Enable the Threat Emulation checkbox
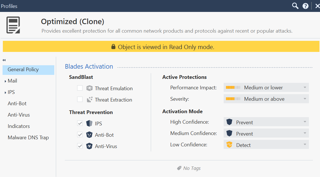The width and height of the screenshot is (320, 177). pos(80,88)
